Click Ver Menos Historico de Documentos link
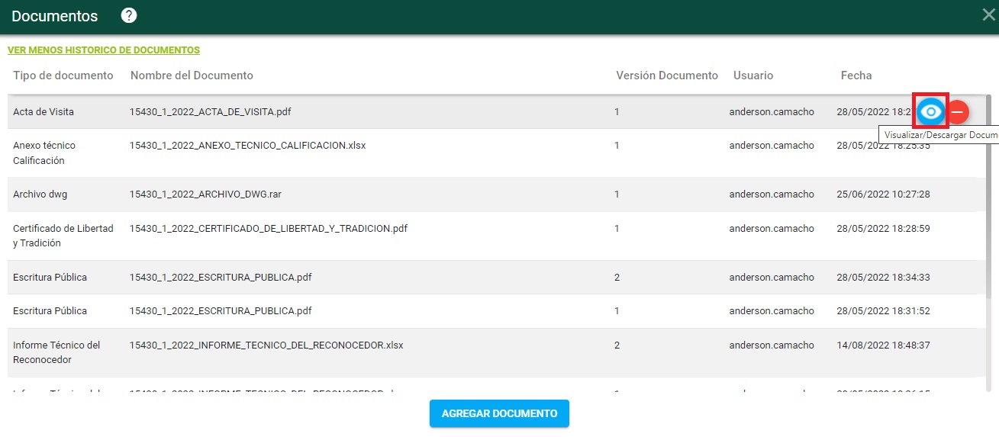This screenshot has width=999, height=437. (x=104, y=50)
